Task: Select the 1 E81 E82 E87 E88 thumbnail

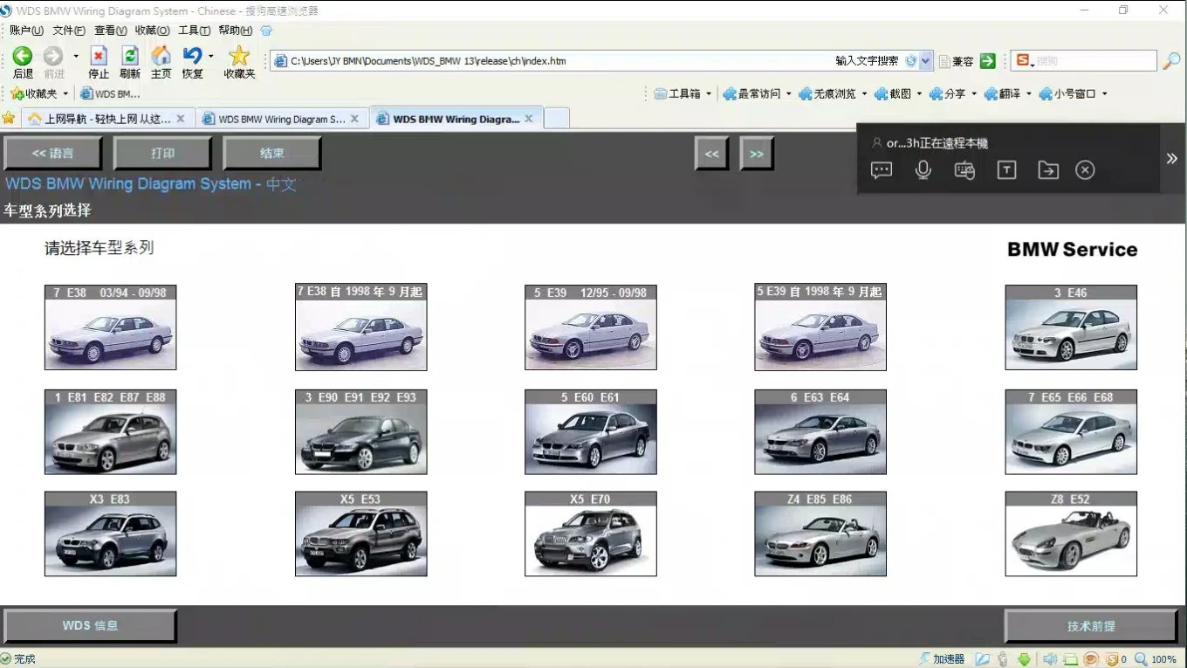Action: 110,431
